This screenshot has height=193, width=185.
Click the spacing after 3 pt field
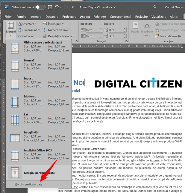coord(116,36)
